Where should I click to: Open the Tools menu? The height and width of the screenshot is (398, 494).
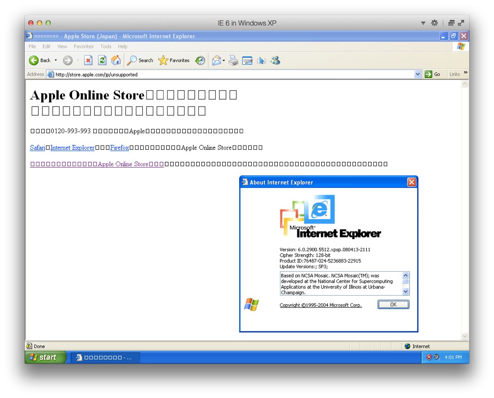tap(106, 46)
